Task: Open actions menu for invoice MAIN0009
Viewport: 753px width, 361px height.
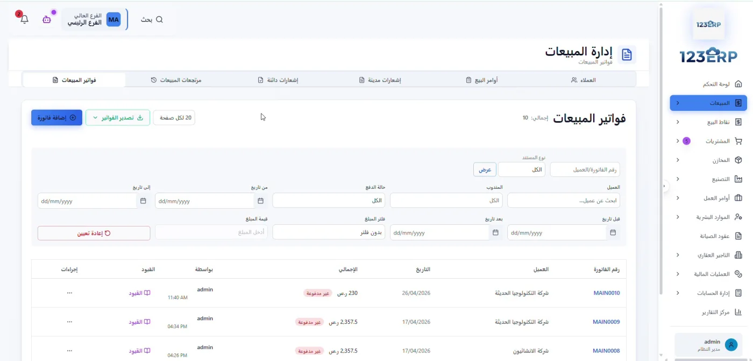Action: (x=69, y=322)
